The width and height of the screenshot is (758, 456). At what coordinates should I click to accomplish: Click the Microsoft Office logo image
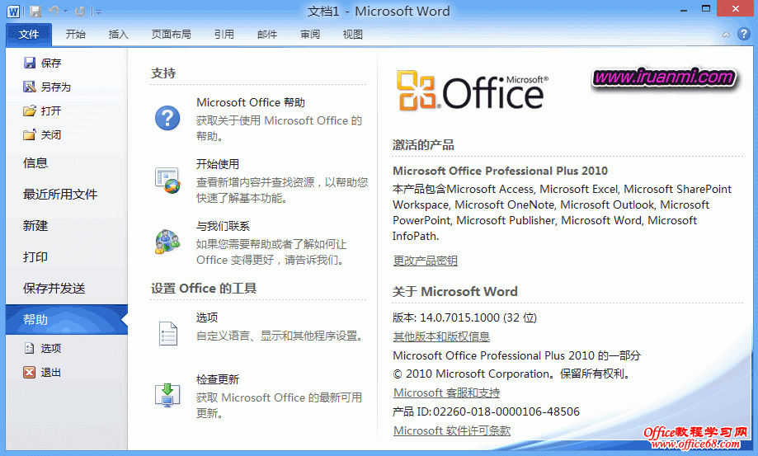click(473, 92)
